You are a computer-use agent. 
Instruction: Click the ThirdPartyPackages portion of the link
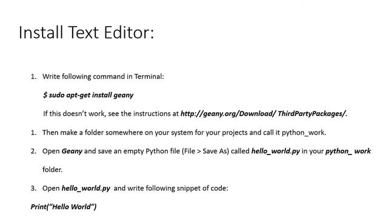pos(312,114)
